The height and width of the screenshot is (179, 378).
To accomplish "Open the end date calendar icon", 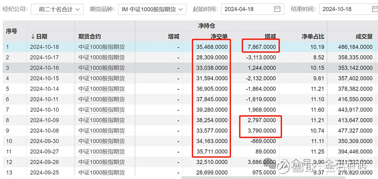I will [375, 9].
